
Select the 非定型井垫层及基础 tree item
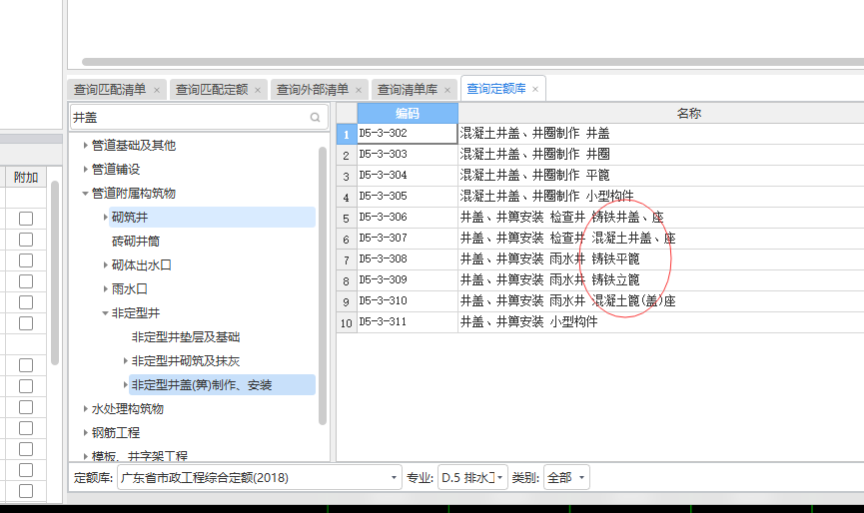tap(186, 337)
